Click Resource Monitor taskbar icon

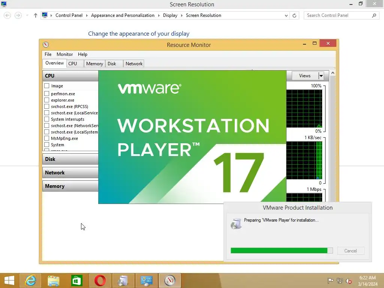pyautogui.click(x=170, y=280)
